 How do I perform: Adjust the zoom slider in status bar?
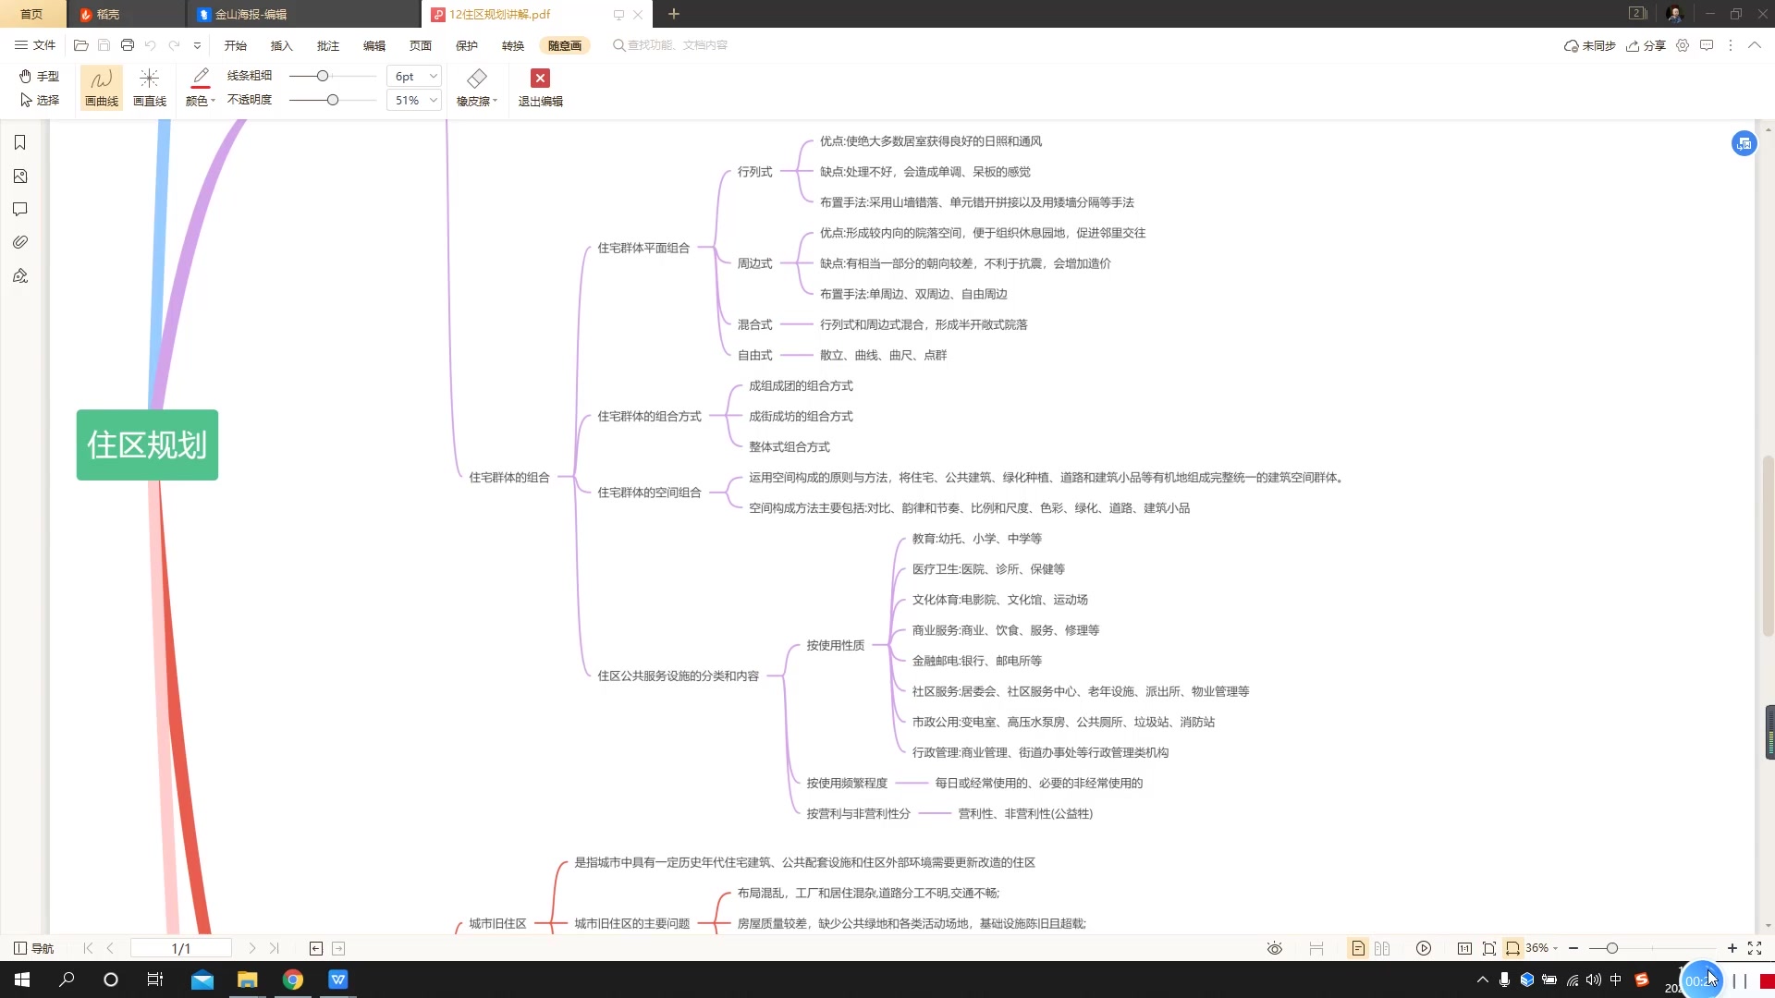click(x=1611, y=948)
